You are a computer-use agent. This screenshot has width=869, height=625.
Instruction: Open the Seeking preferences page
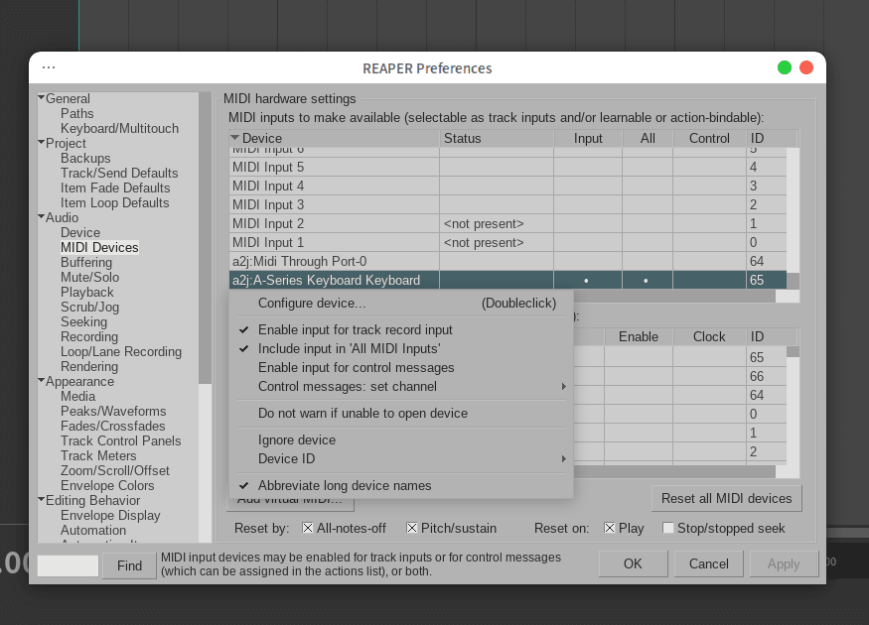(x=83, y=322)
